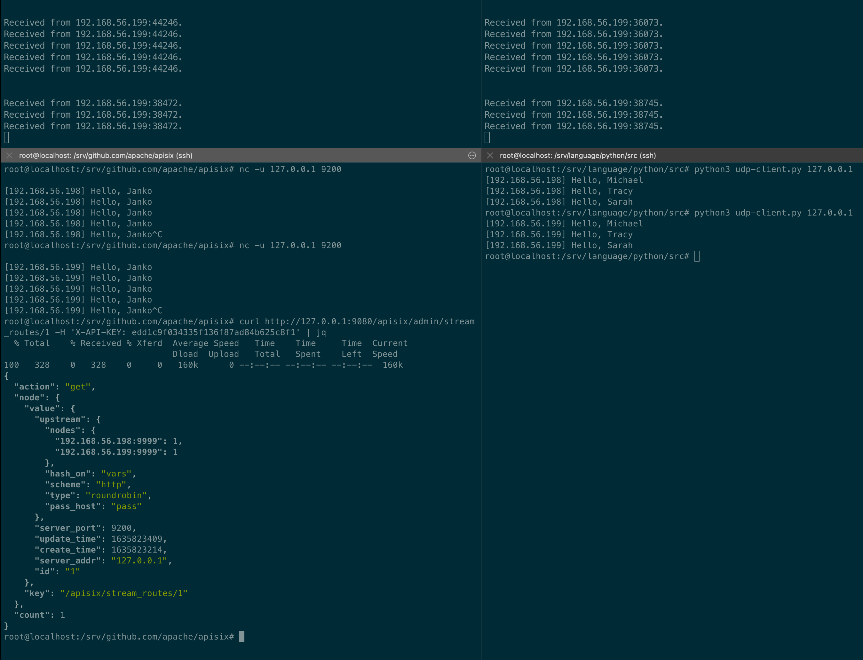
Task: Click the 192.168.56.199 Hello, Michael line
Action: coord(564,224)
